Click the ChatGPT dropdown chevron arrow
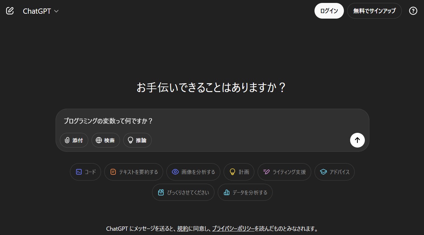Screen dimensions: 424x235 point(56,11)
